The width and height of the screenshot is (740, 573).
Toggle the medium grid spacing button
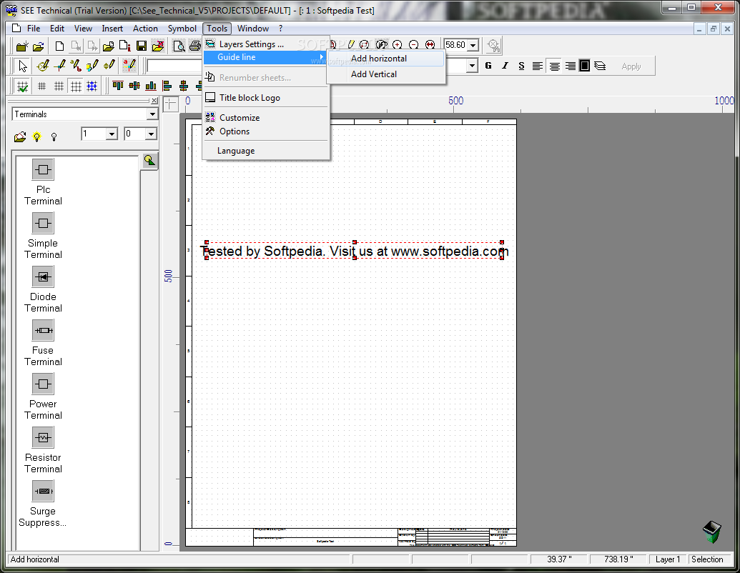coord(59,86)
